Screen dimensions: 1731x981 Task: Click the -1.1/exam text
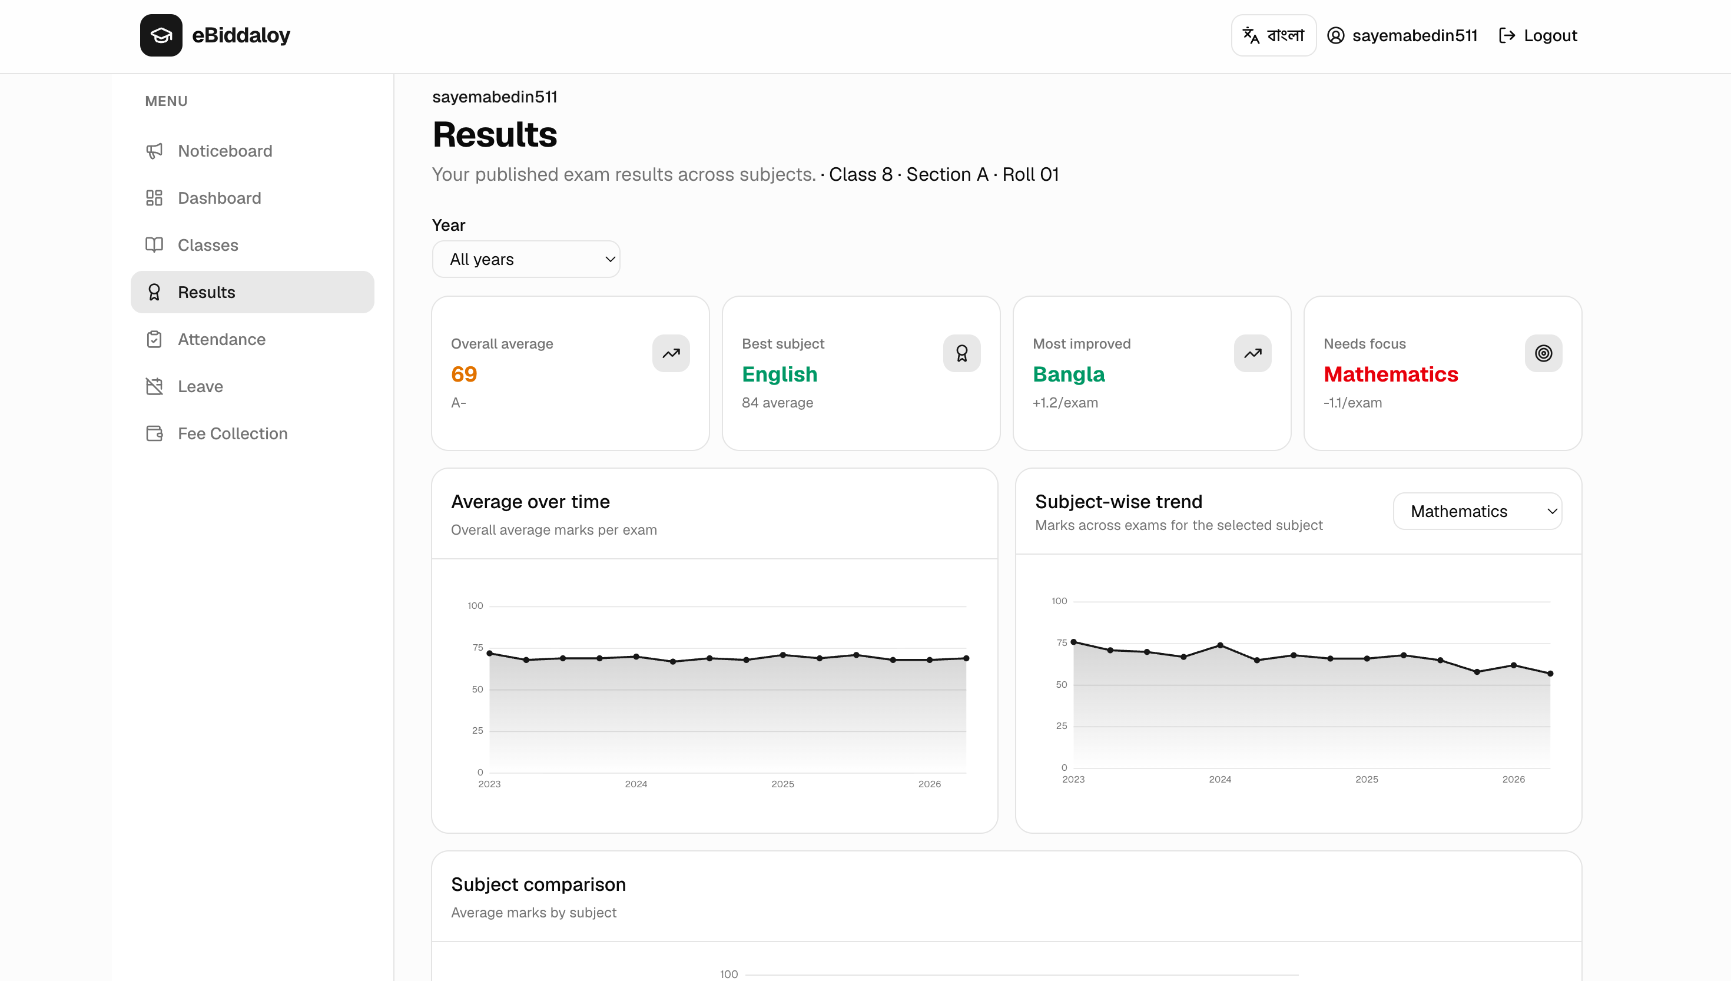pyautogui.click(x=1353, y=403)
